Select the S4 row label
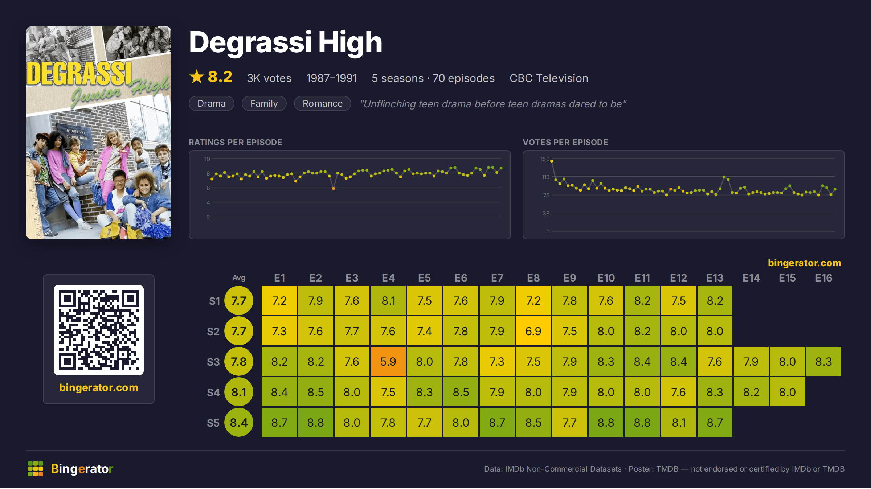This screenshot has width=871, height=489. pos(213,393)
